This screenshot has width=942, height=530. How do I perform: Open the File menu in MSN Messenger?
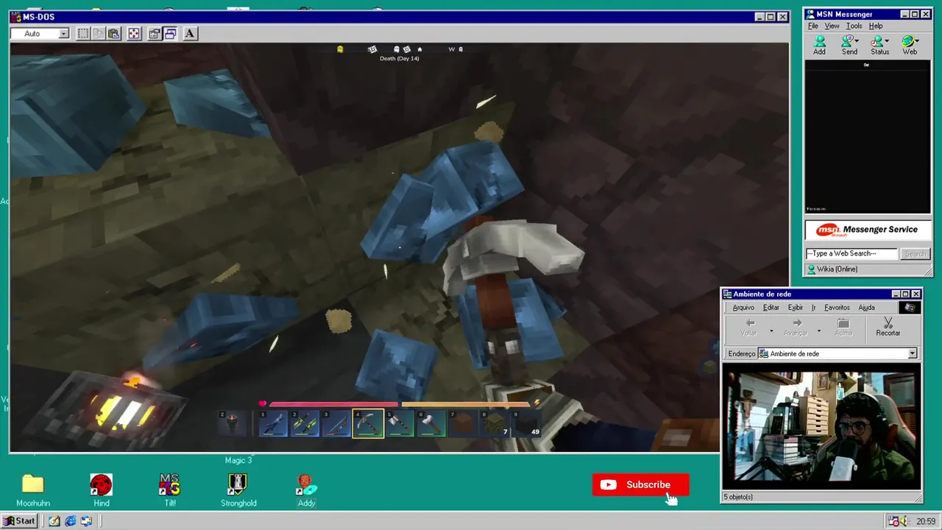tap(813, 26)
